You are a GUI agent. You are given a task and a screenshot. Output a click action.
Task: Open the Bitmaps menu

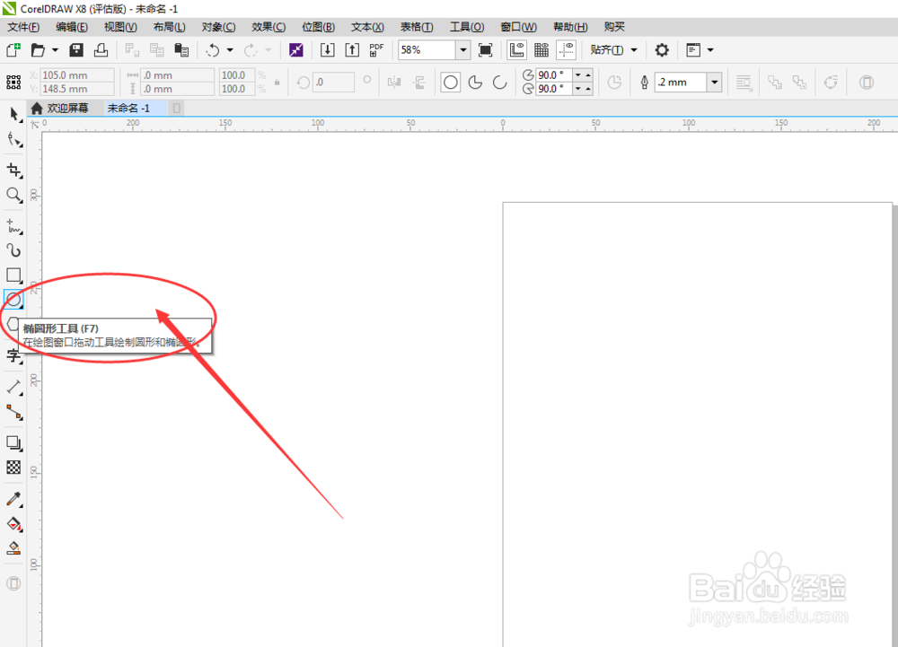pos(318,27)
